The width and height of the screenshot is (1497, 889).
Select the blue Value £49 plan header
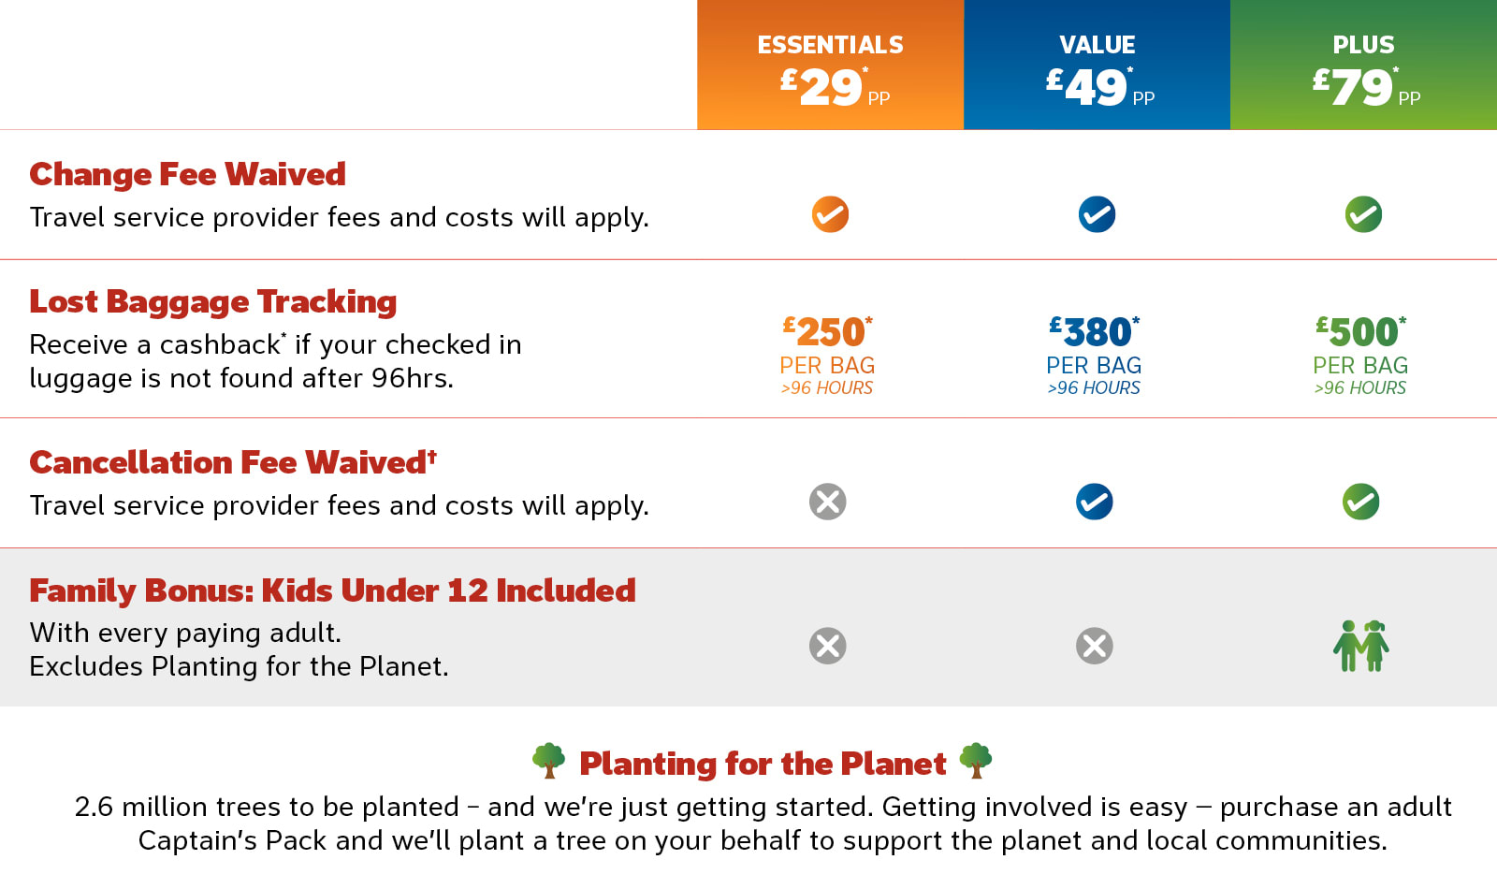pyautogui.click(x=1097, y=66)
